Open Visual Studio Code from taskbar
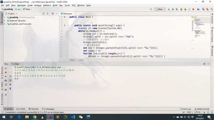214x120 pixels. 73,117
